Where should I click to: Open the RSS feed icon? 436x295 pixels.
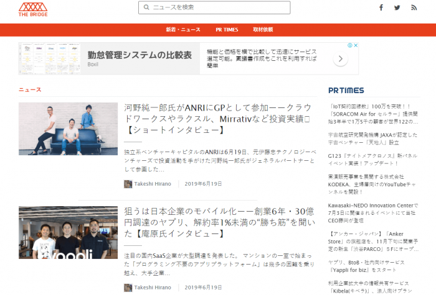[x=414, y=8]
